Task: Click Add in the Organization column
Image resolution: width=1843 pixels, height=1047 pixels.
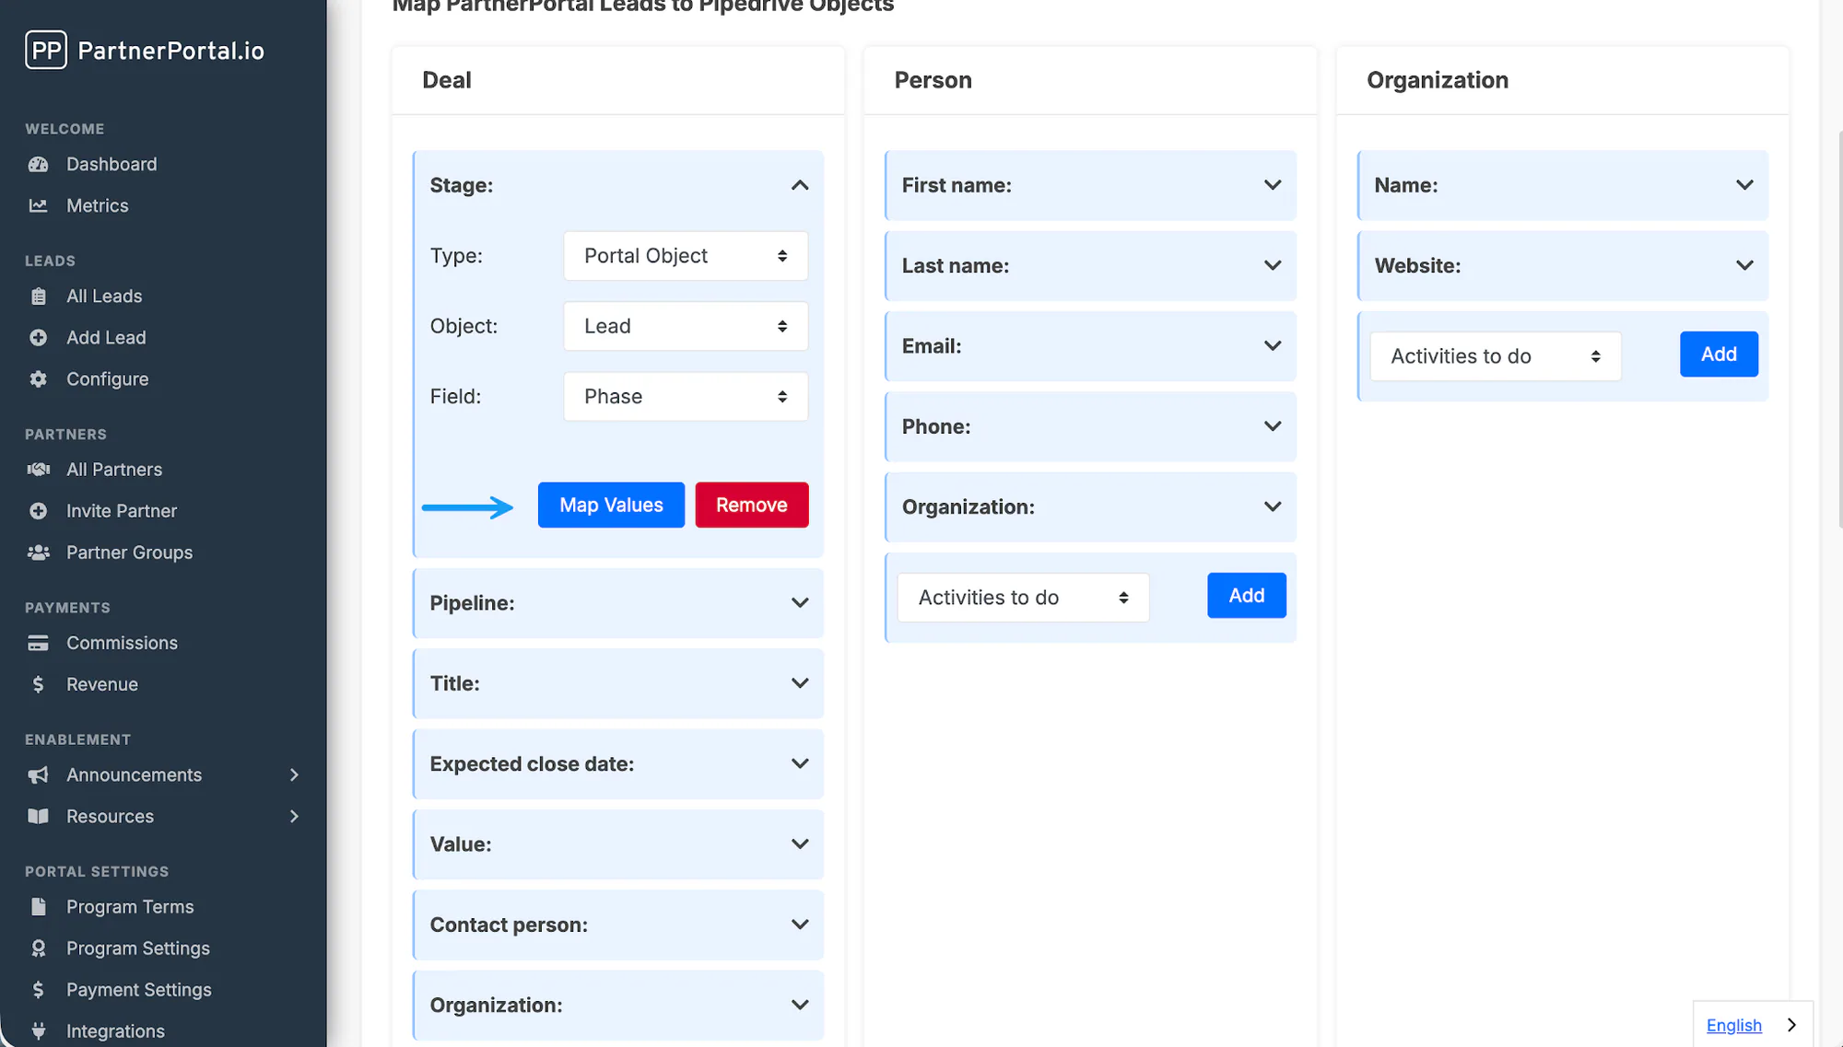Action: [x=1719, y=355]
